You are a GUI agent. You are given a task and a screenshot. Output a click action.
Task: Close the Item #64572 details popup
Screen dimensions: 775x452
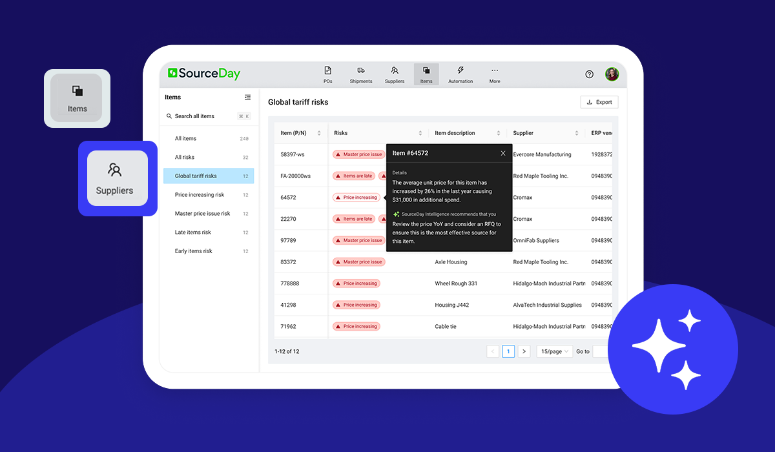503,153
